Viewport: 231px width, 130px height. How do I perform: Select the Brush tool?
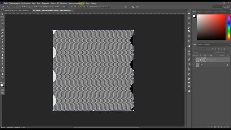pos(3,39)
